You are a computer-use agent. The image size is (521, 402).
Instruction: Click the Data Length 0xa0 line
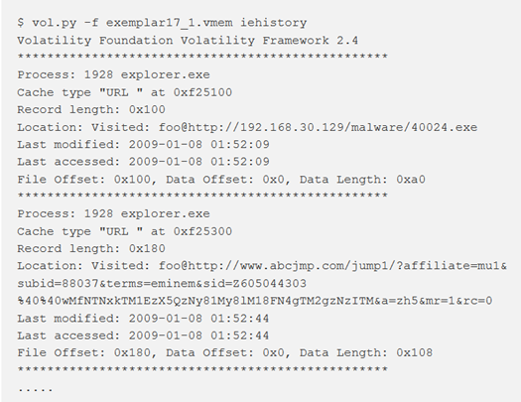[x=221, y=180]
